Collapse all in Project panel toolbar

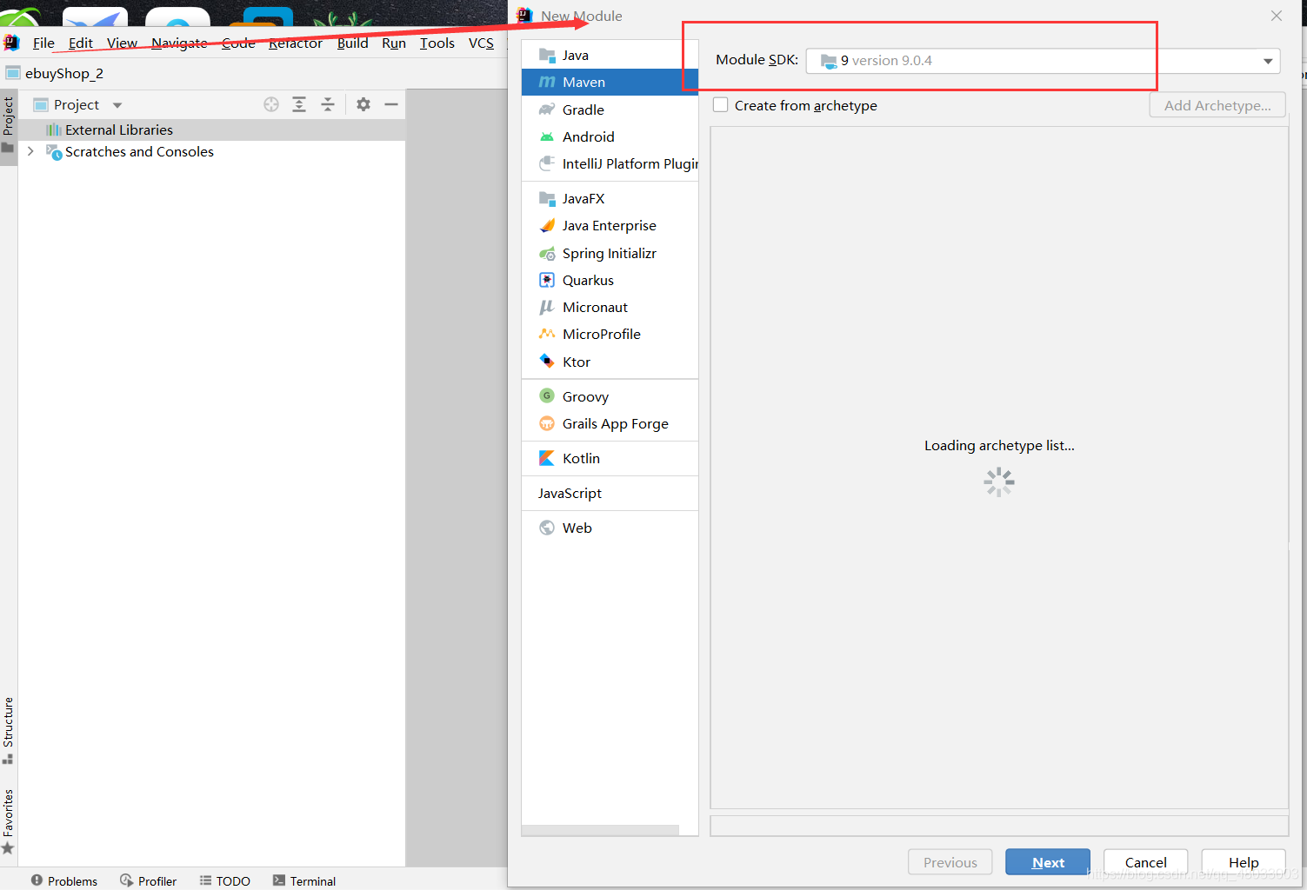point(328,104)
